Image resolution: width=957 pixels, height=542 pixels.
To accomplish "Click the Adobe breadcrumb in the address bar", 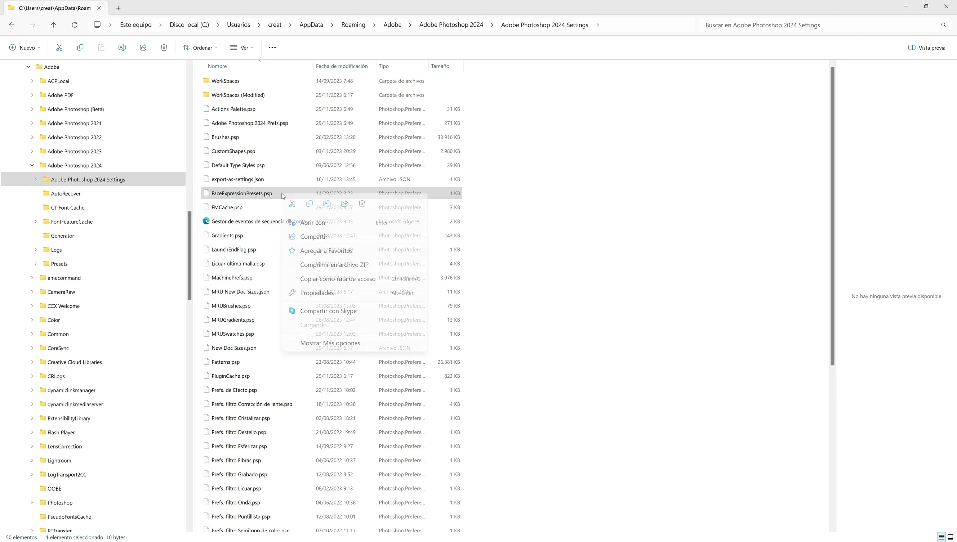I will [x=392, y=25].
